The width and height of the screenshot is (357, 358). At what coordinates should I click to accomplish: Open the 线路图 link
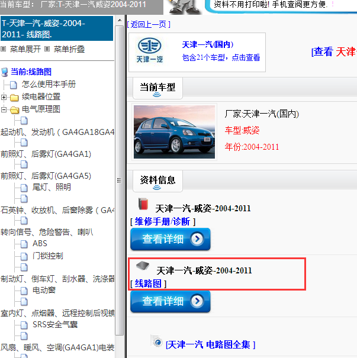point(148,283)
